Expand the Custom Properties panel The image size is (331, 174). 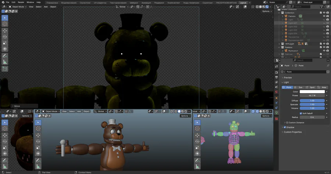pyautogui.click(x=282, y=132)
